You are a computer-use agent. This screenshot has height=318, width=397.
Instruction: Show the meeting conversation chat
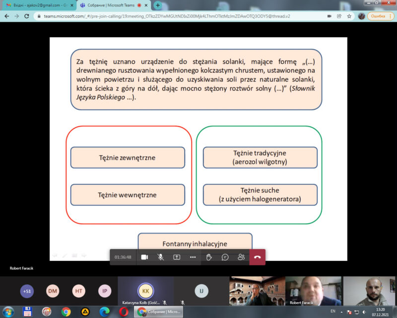click(225, 257)
